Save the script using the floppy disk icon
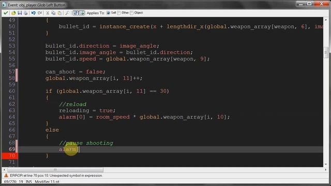This screenshot has height=186, width=331. coord(20,13)
